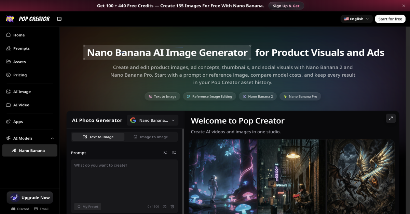Click the generator panel vertical scrollbar
The width and height of the screenshot is (410, 214).
click(x=183, y=170)
